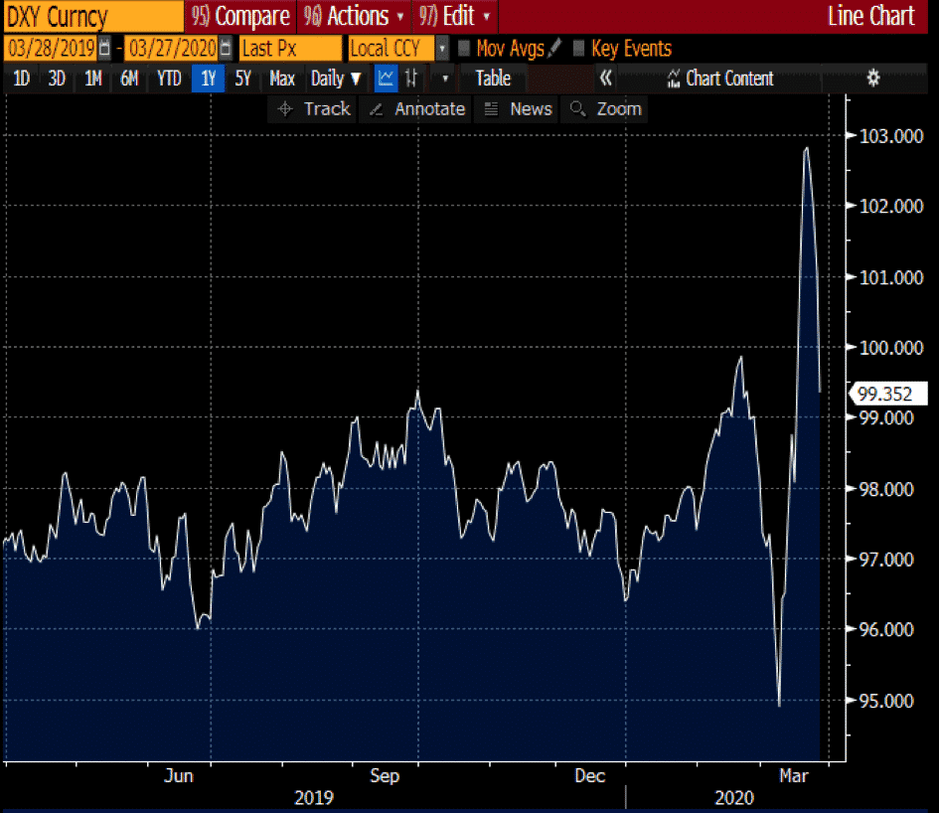Click the DXY Curncy ticker field
This screenshot has width=939, height=813.
93,16
